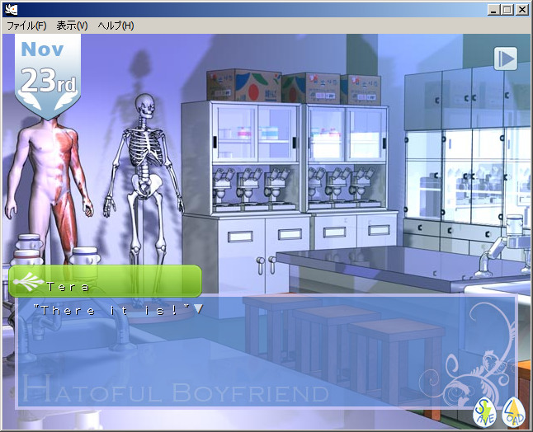Click the application icon in title bar
The image size is (533, 432).
(x=12, y=10)
